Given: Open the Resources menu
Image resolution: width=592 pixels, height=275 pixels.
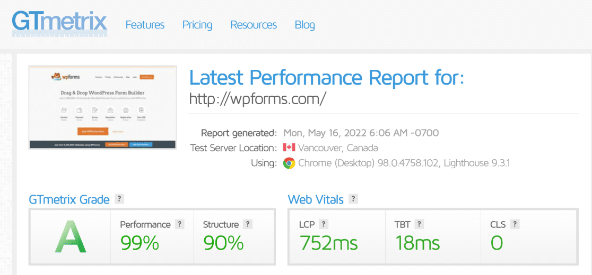Looking at the screenshot, I should coord(254,25).
